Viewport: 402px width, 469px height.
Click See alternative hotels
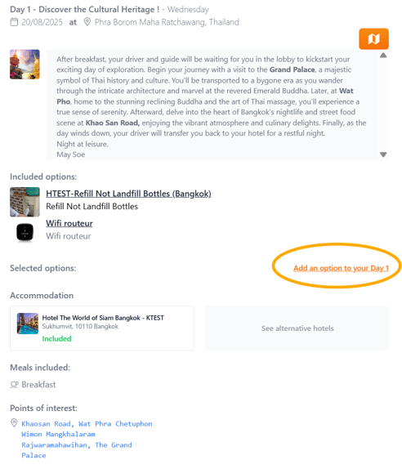pyautogui.click(x=297, y=328)
